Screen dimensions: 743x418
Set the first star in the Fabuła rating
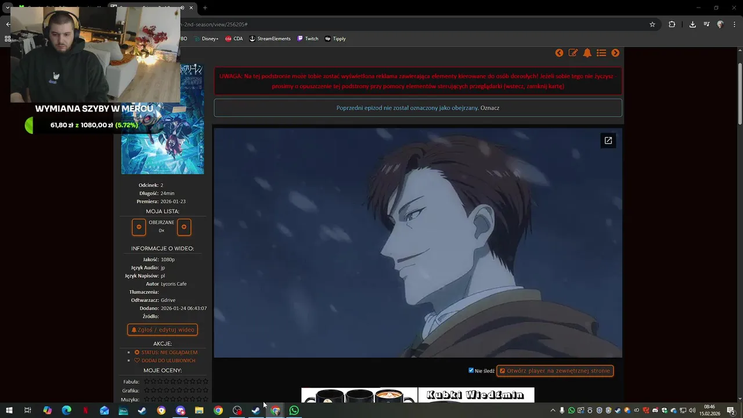[147, 382]
